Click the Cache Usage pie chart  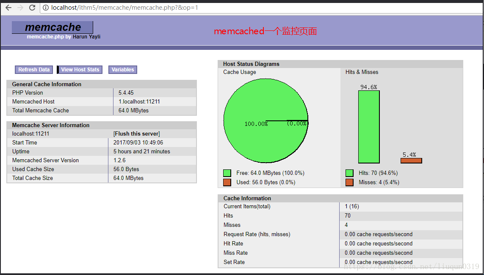click(266, 120)
